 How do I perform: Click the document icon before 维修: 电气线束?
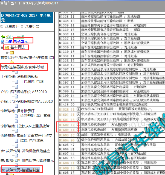16,141
